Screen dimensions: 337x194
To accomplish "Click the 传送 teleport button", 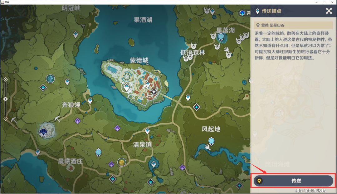I will click(x=293, y=181).
